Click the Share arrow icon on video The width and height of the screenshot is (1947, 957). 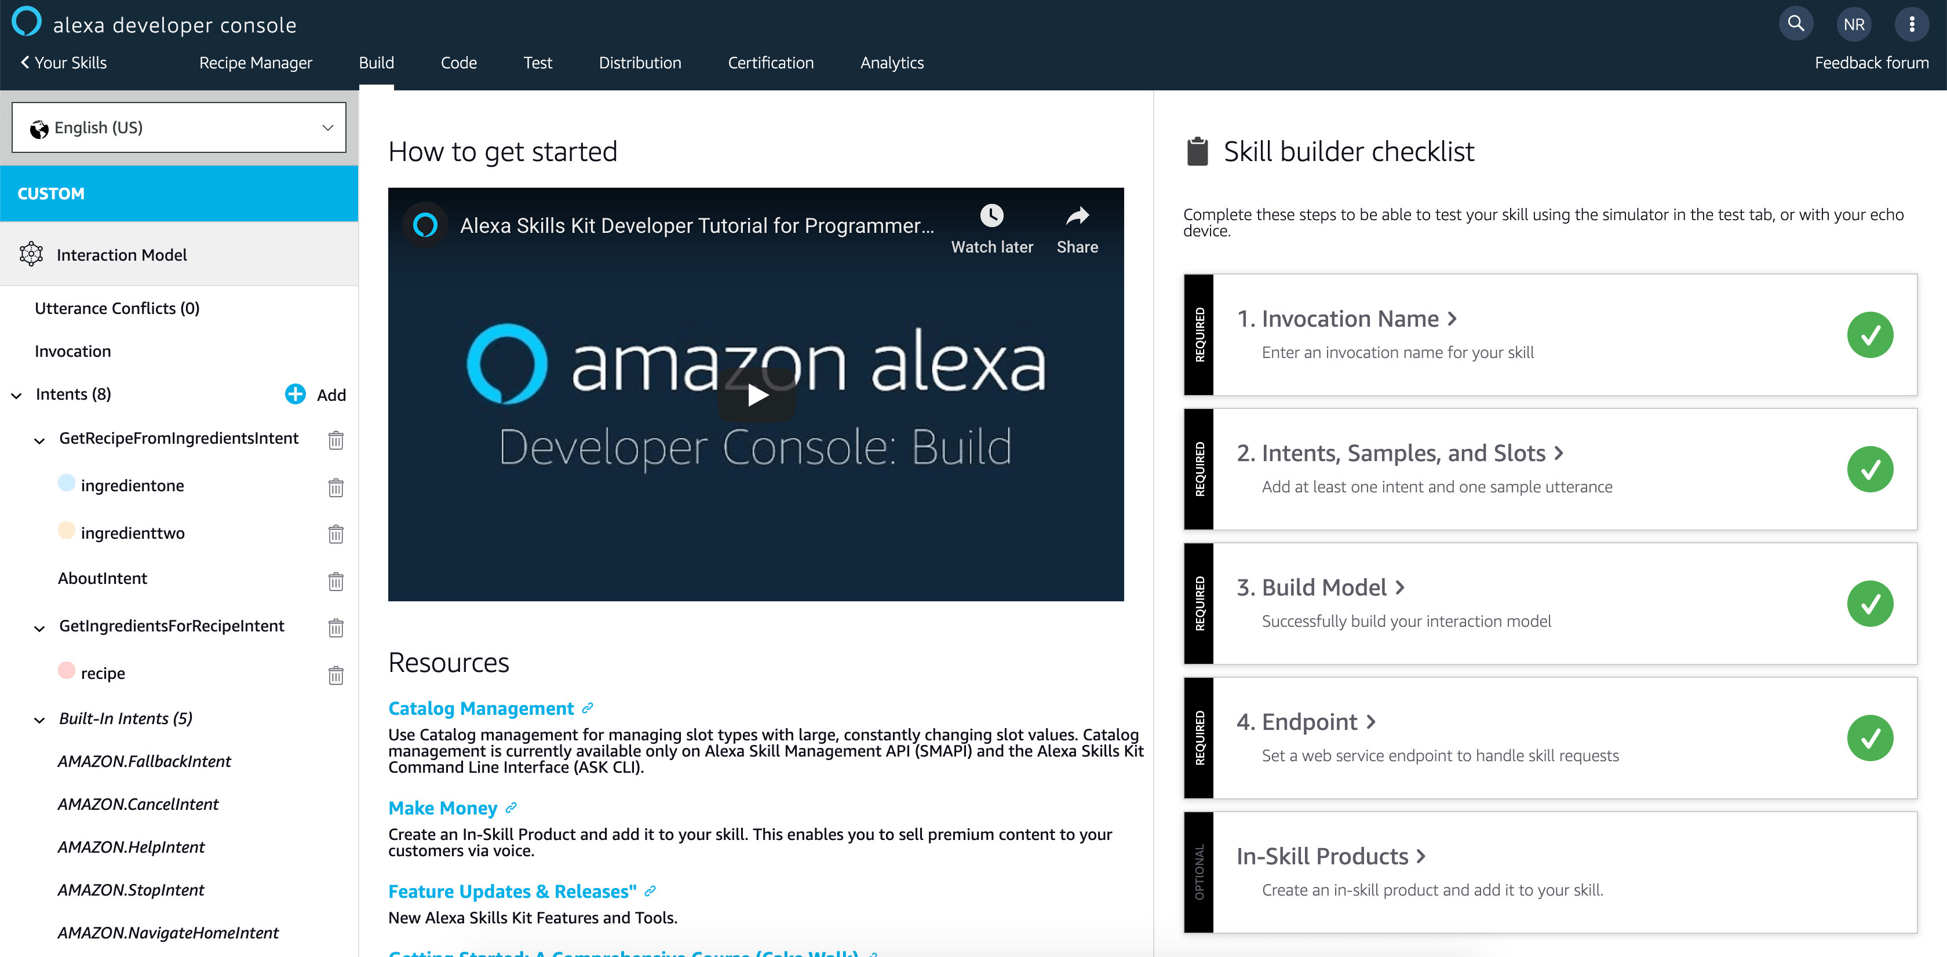tap(1077, 216)
